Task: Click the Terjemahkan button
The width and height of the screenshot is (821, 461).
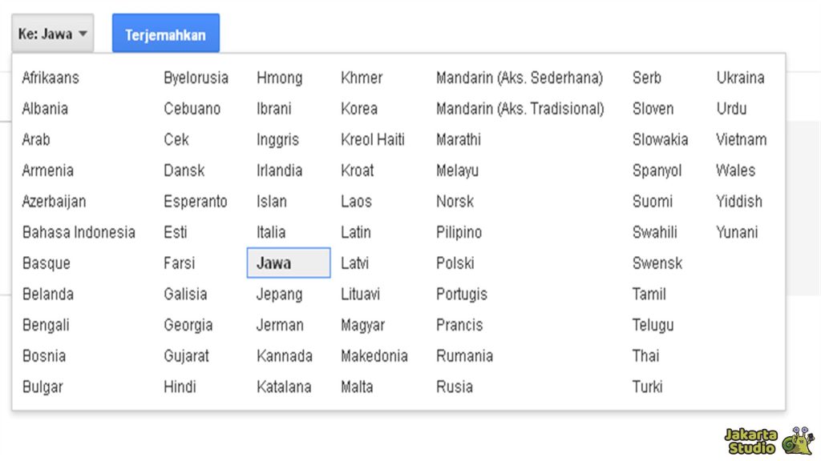Action: pos(165,32)
